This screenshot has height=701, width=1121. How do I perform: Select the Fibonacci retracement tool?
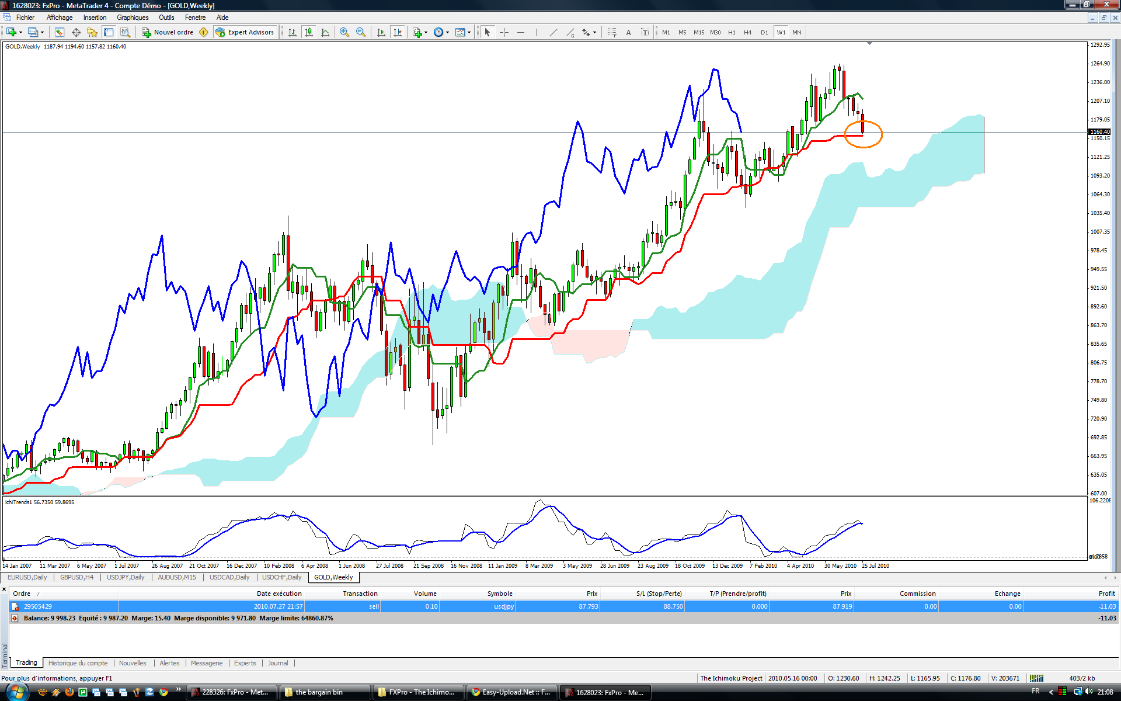pos(611,32)
